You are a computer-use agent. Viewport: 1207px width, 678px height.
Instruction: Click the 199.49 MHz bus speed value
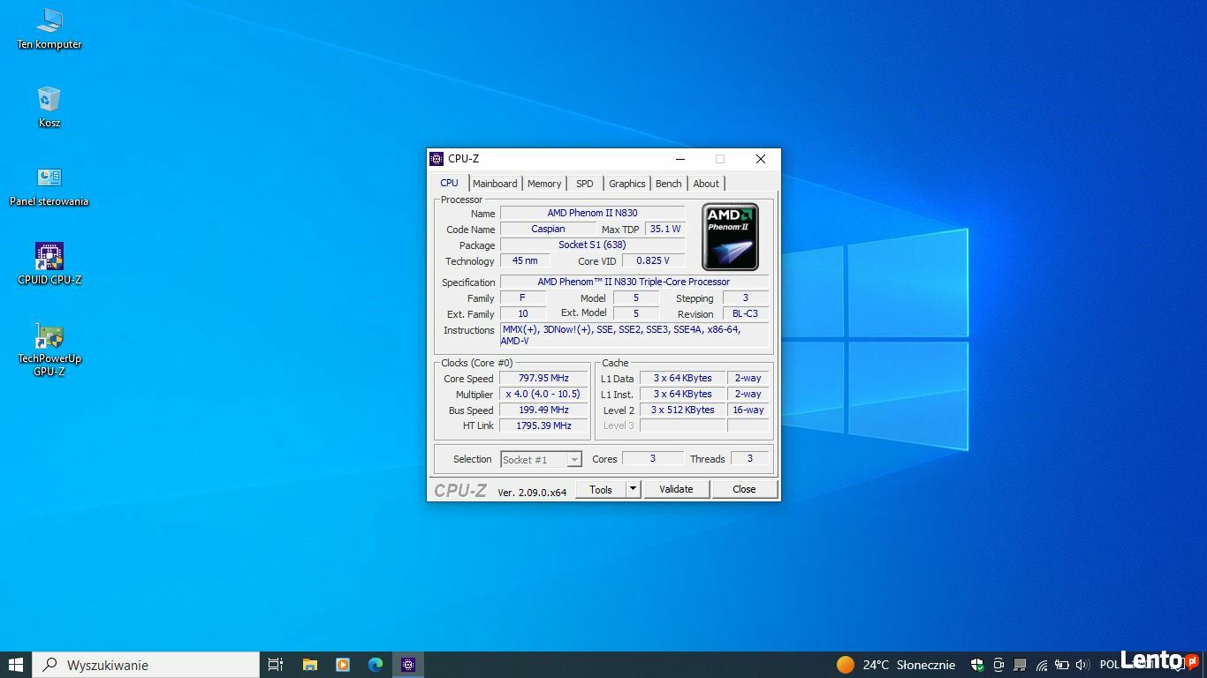tap(543, 410)
